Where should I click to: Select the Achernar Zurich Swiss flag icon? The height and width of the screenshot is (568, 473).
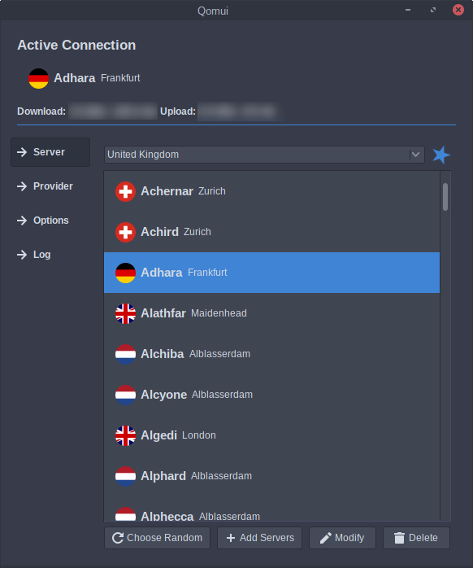[126, 191]
